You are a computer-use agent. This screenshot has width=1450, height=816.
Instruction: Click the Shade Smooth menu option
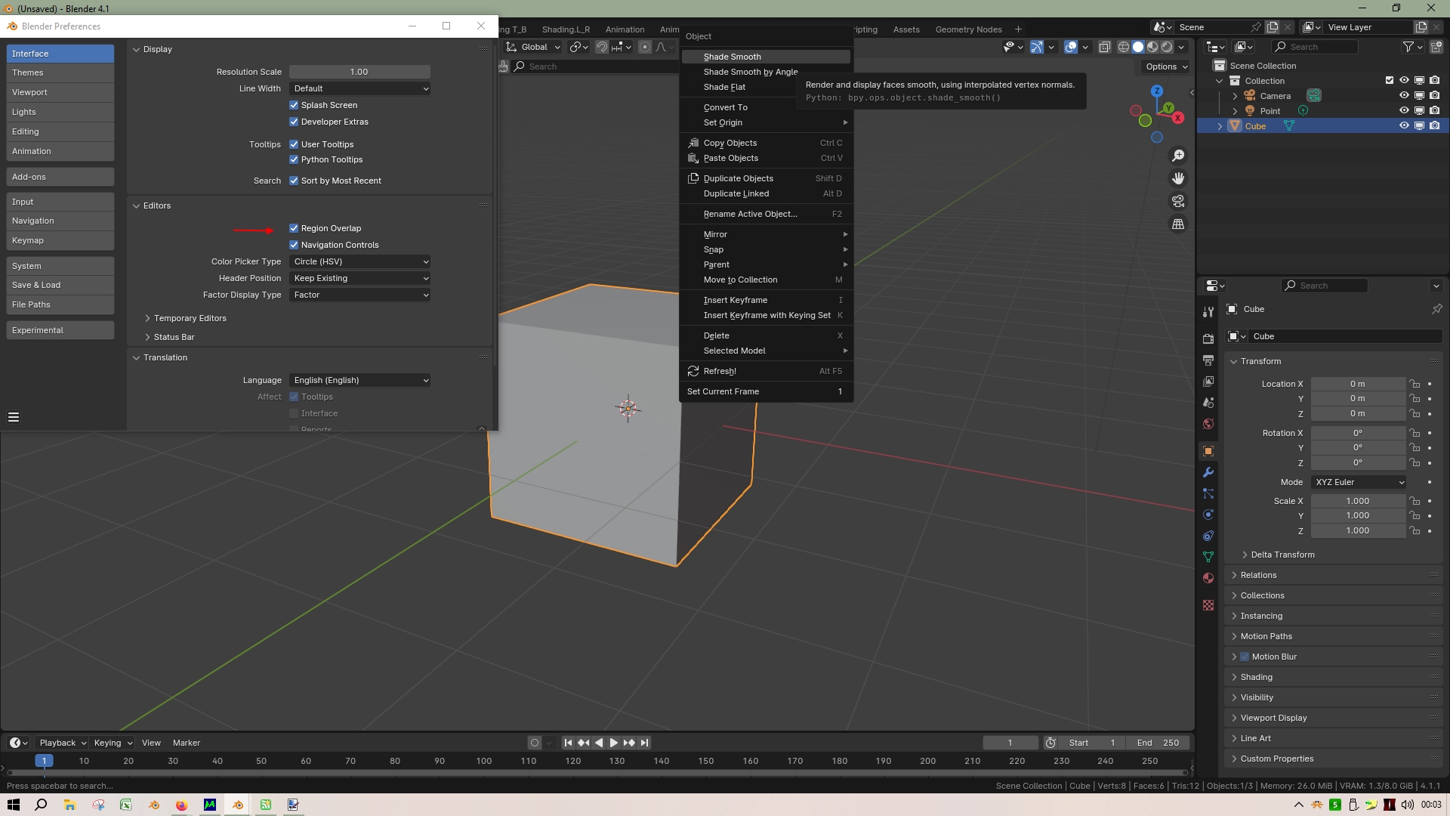coord(732,56)
